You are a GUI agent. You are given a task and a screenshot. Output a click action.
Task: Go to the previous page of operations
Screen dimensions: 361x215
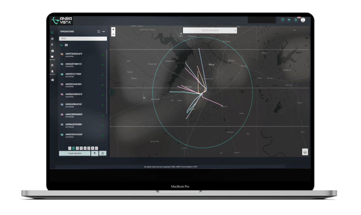click(x=70, y=148)
